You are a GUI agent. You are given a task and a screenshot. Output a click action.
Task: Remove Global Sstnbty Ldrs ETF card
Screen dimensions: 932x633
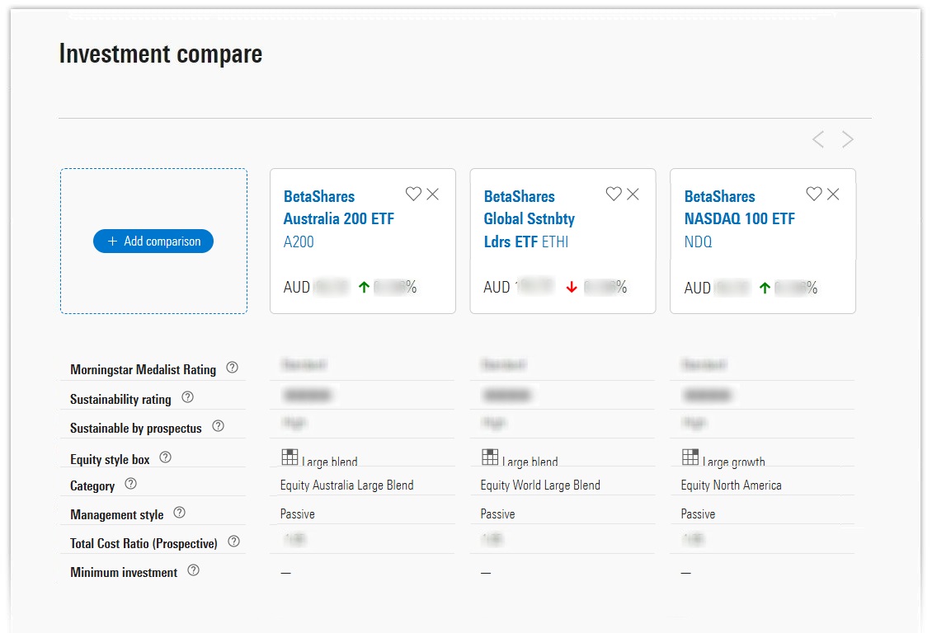(633, 194)
